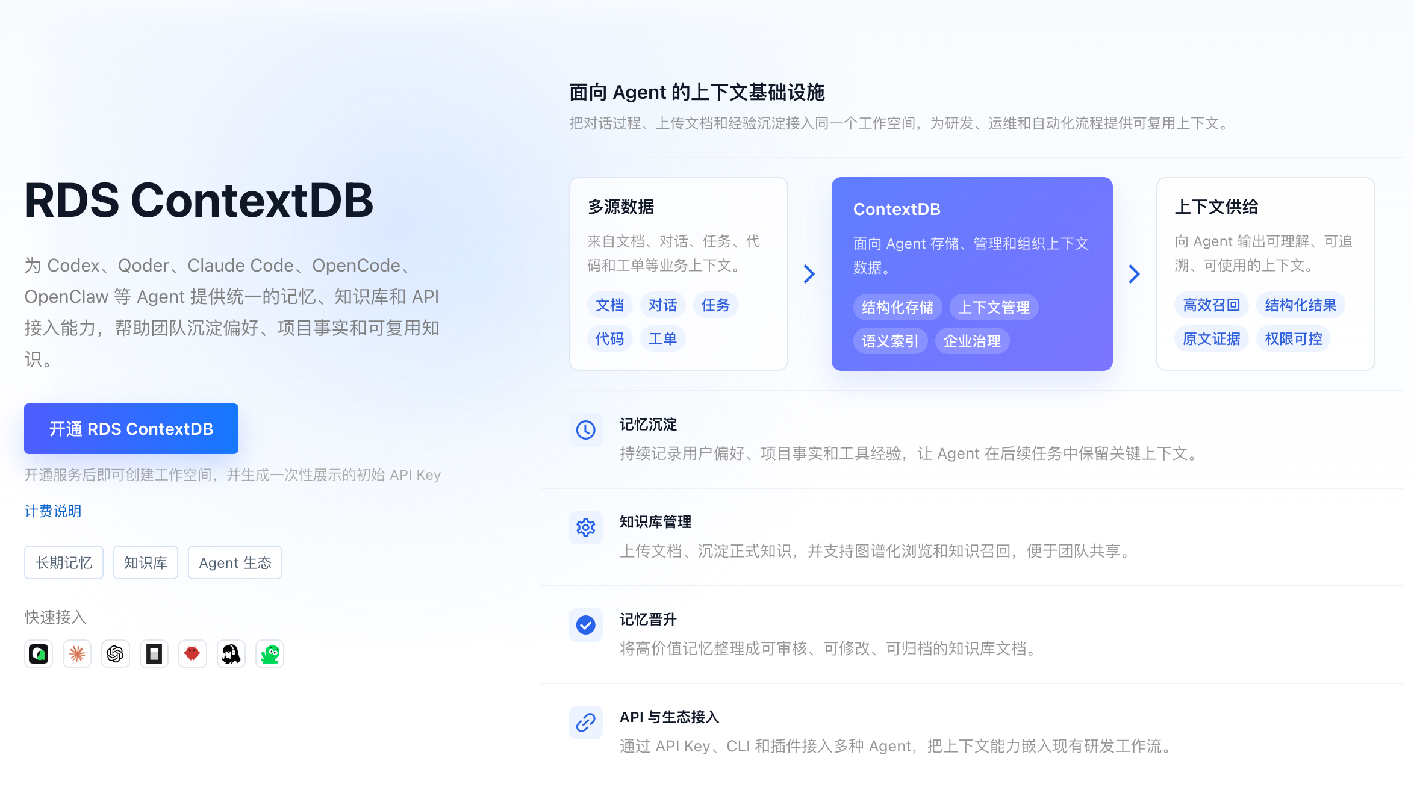The height and width of the screenshot is (790, 1414).
Task: Click the chevron arrow after 多源数据 card
Action: tap(809, 274)
